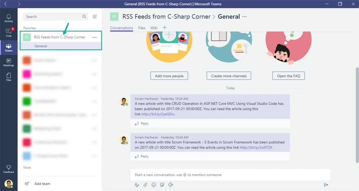Viewport: 359px width, 191px height.
Task: Click Sriram Hariharan's avatar on Scrum message
Action: pos(124,140)
